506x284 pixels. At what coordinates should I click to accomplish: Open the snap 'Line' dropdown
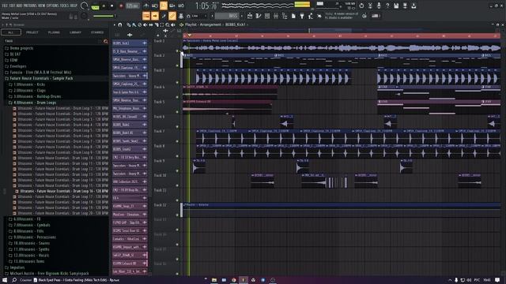pyautogui.click(x=198, y=16)
